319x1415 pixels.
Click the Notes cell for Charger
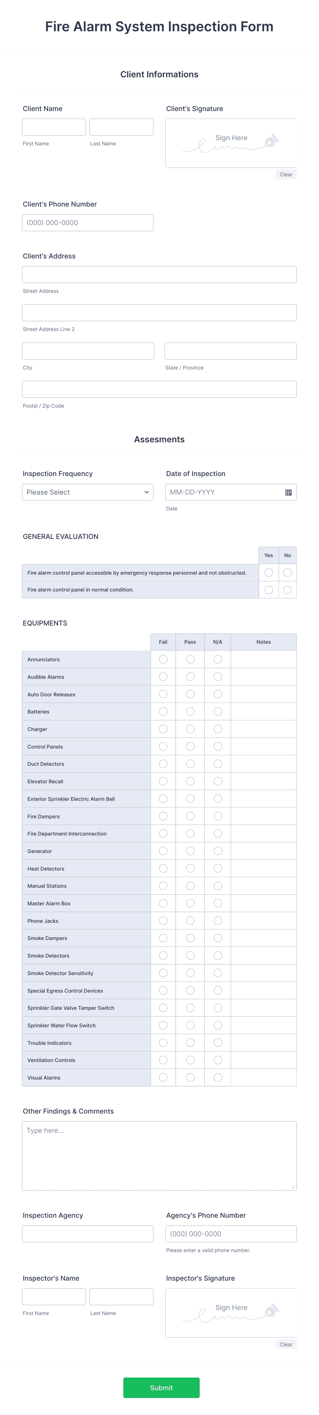pos(264,728)
